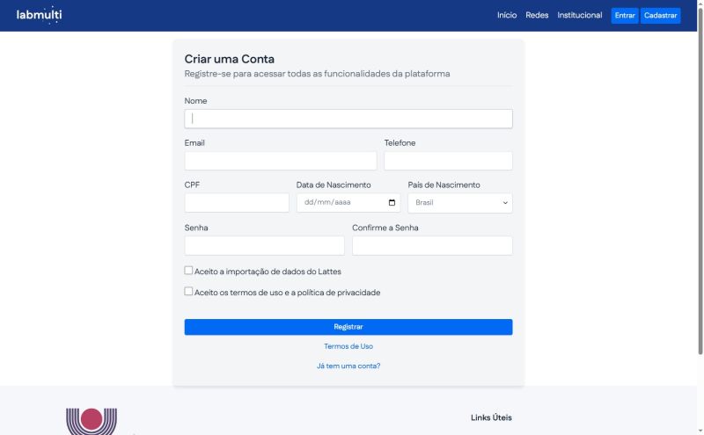The height and width of the screenshot is (435, 704).
Task: Open Termos de Uso link
Action: [348, 346]
